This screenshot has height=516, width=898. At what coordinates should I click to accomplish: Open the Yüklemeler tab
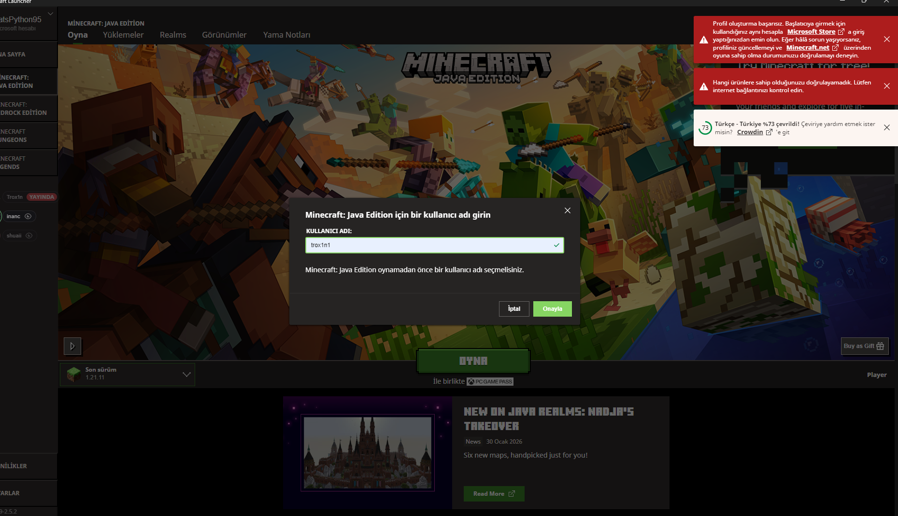tap(123, 35)
